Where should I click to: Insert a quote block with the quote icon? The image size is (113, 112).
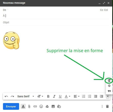tap(109, 91)
